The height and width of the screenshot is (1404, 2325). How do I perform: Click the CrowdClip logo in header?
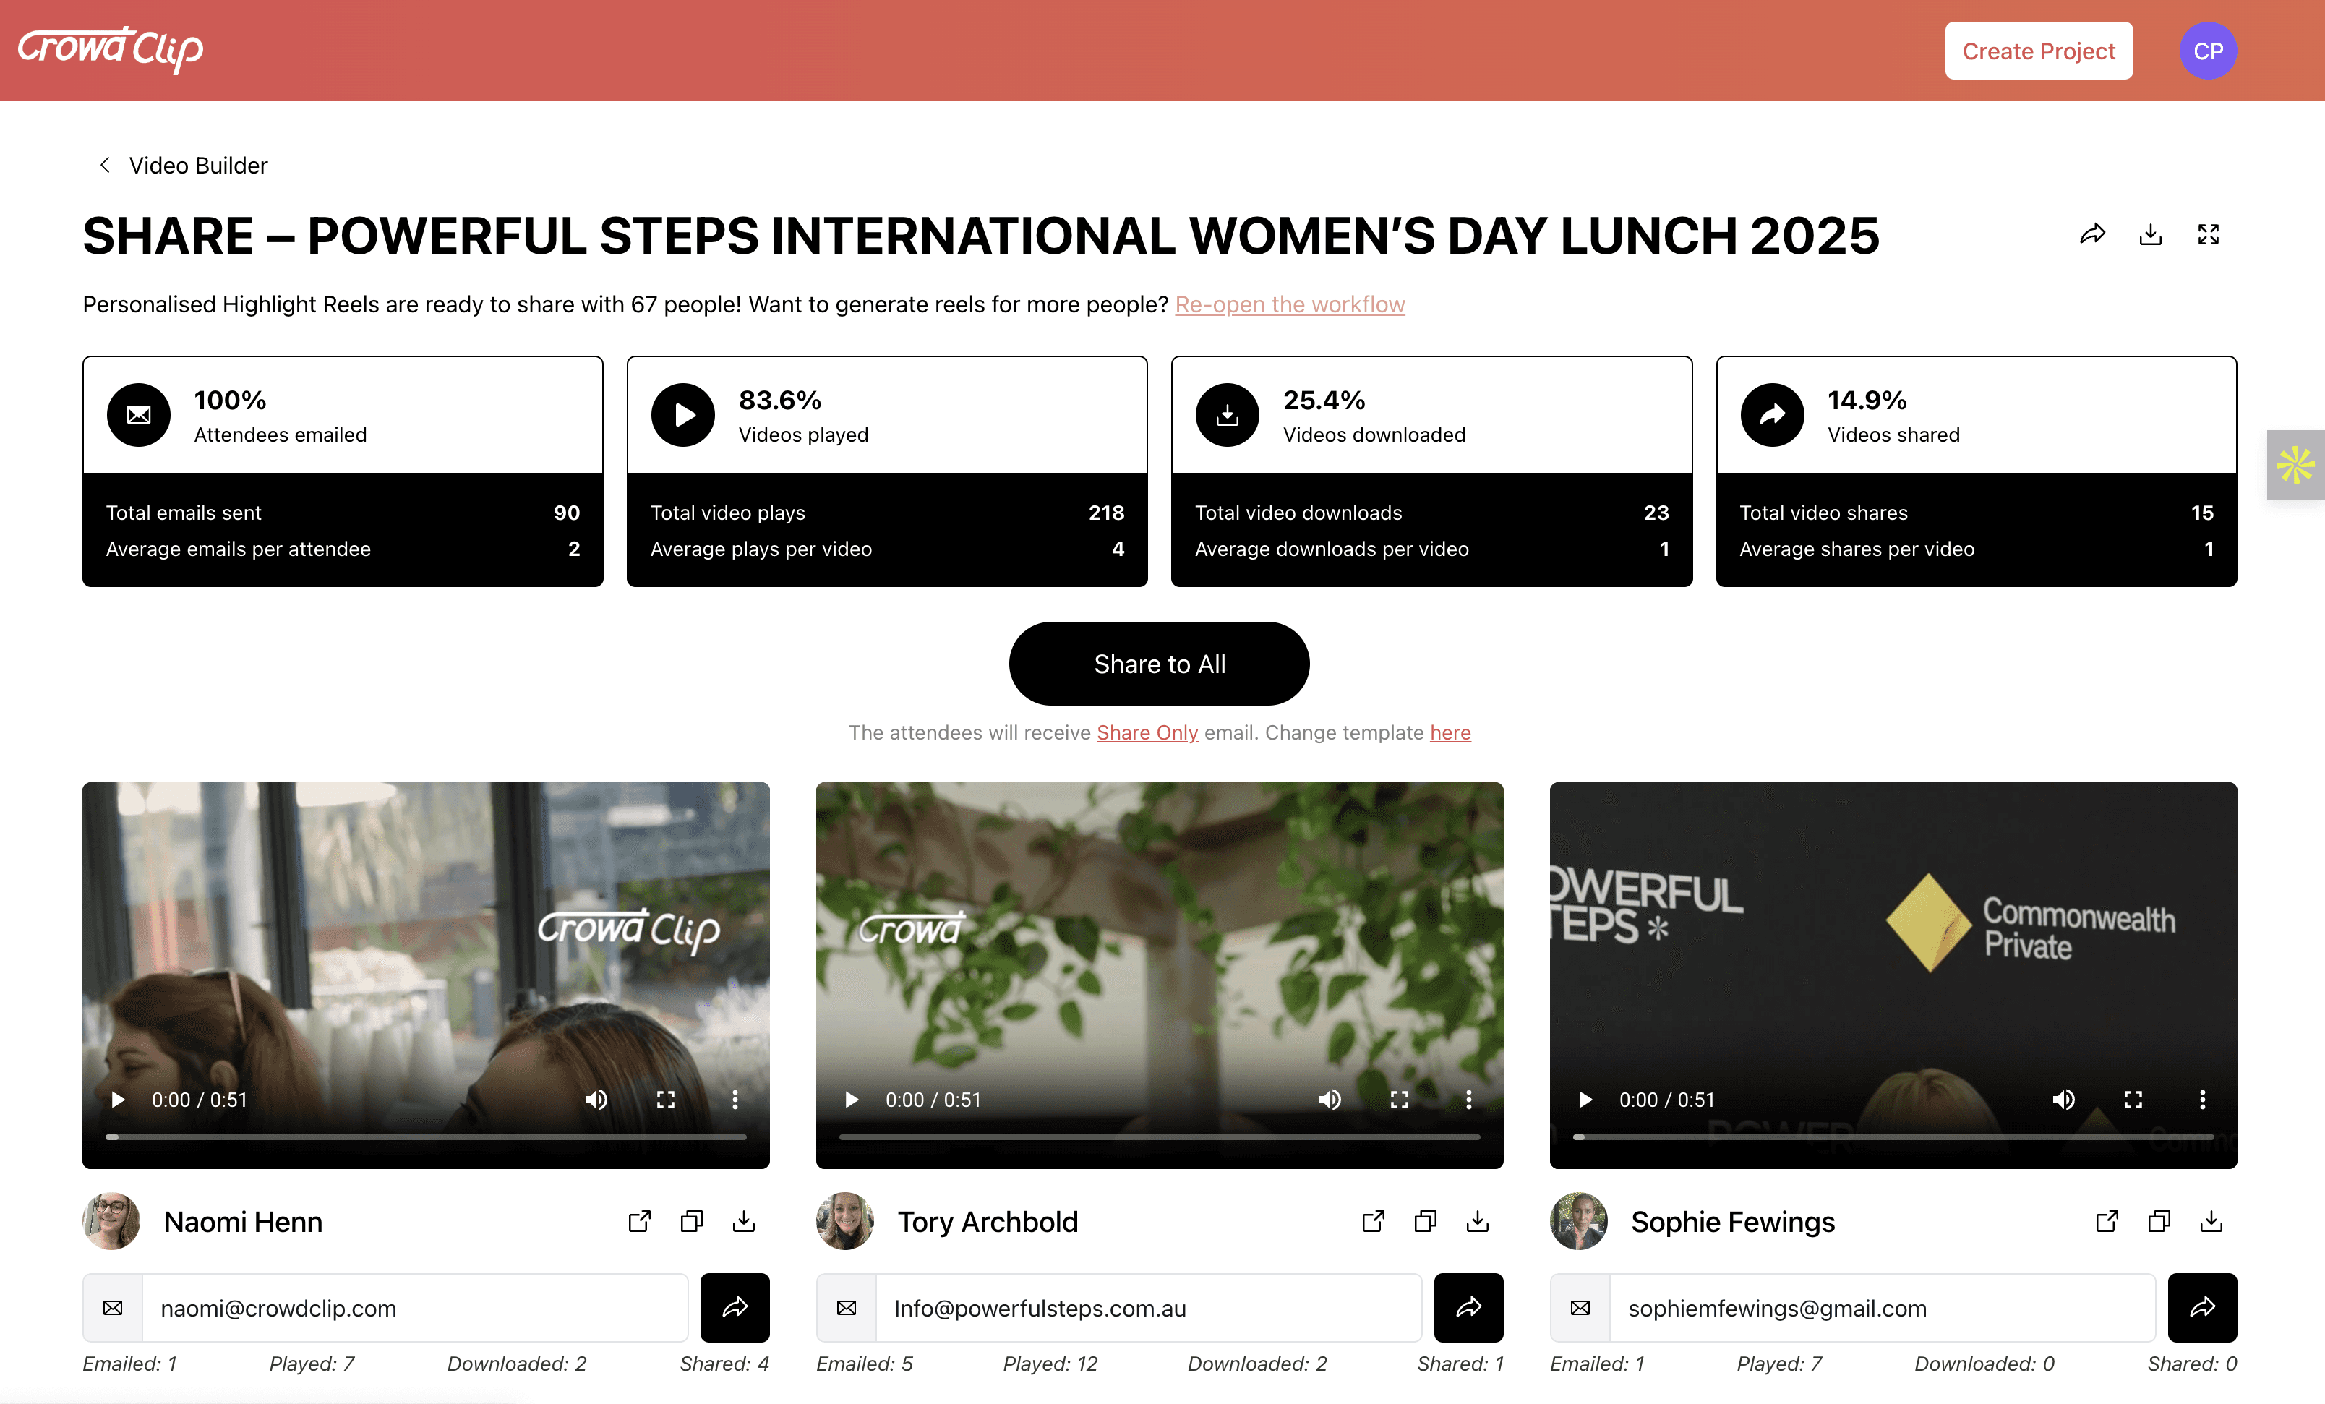(111, 49)
